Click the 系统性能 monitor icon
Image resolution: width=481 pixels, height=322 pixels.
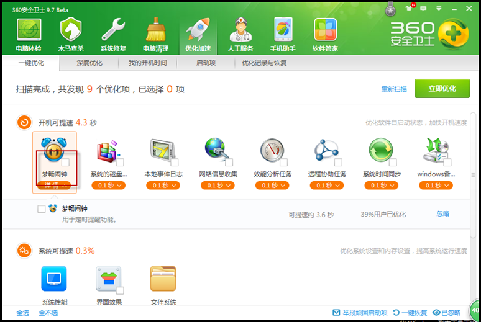point(54,278)
